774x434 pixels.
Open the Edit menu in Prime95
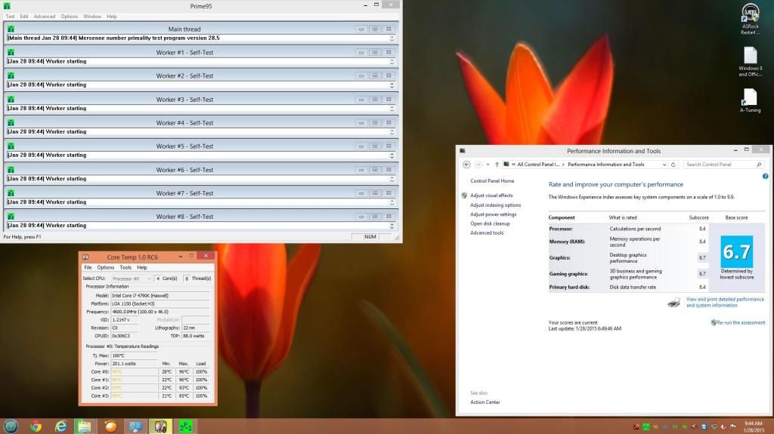coord(23,17)
